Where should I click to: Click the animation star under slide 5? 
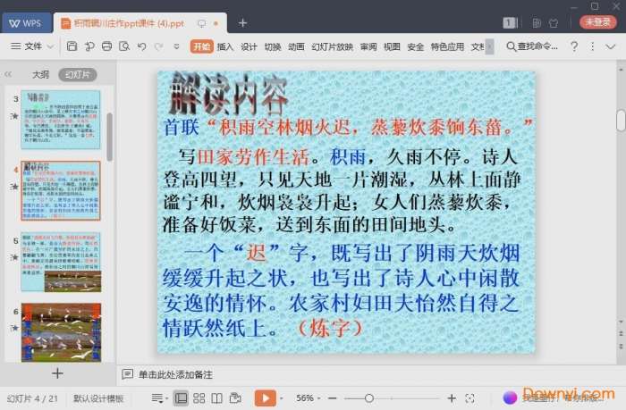coord(15,257)
